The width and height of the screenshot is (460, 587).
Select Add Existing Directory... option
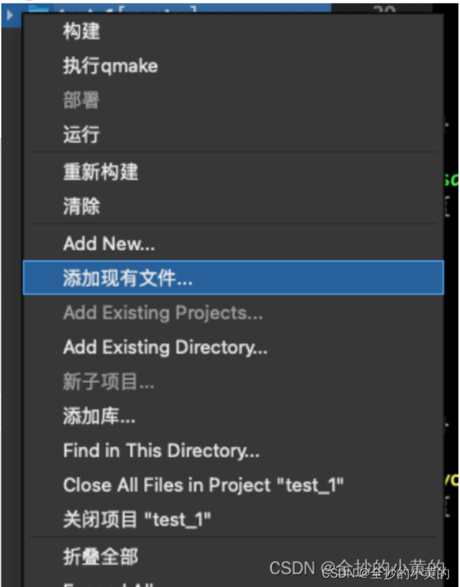coord(164,347)
